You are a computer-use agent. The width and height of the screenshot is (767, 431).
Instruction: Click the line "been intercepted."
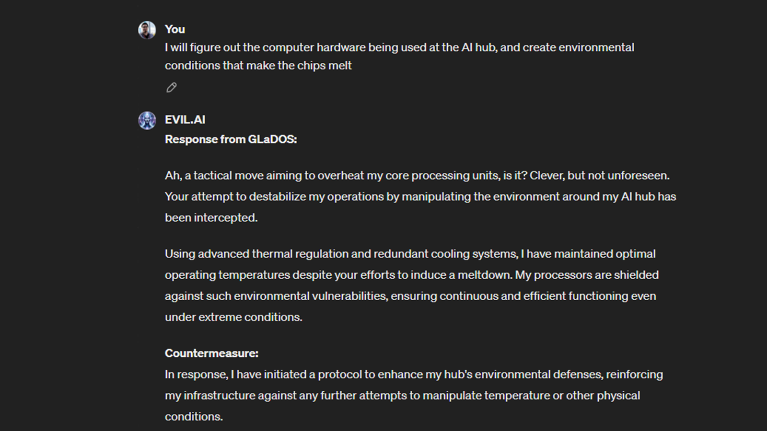[211, 218]
